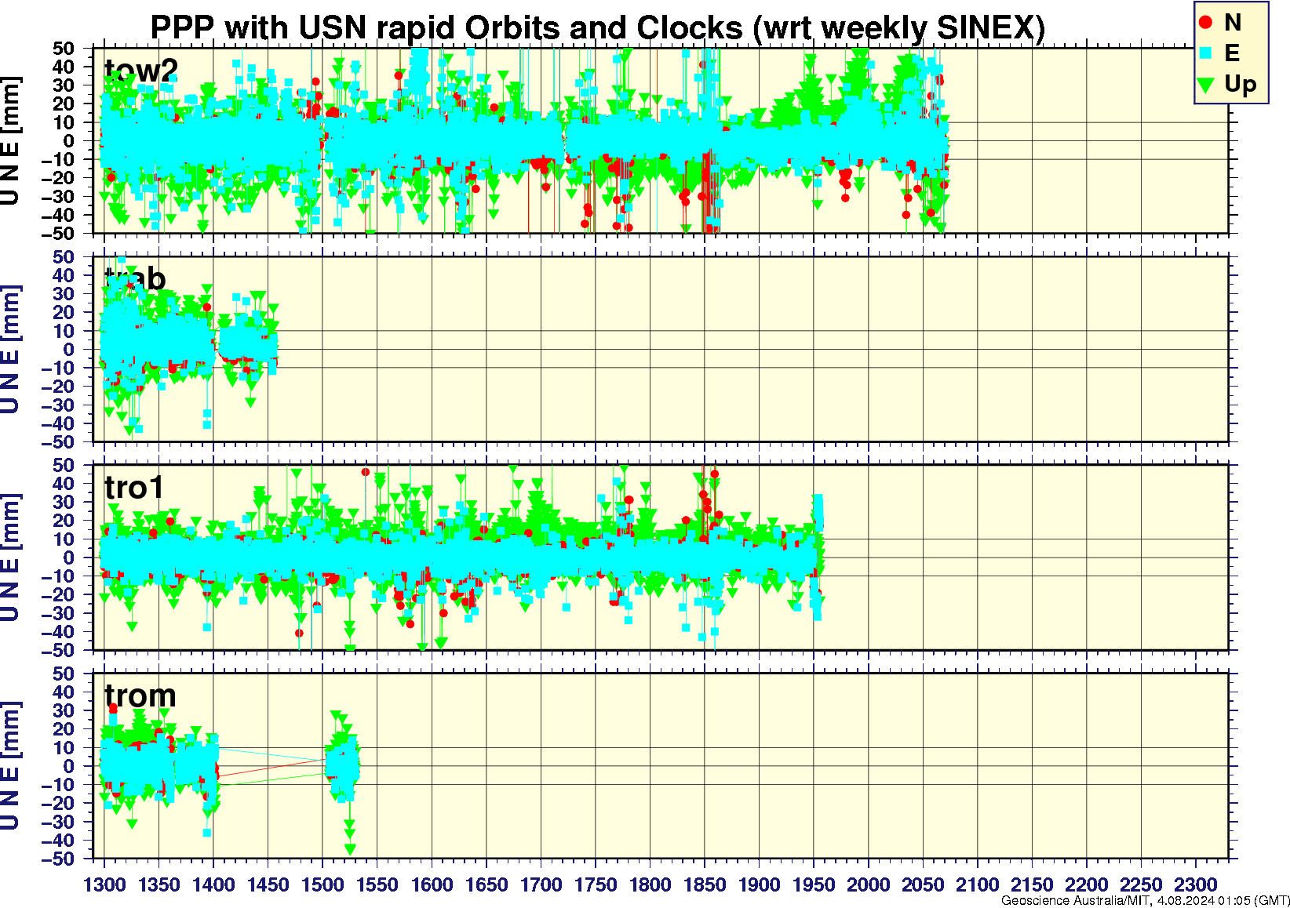Click the '50' y-axis tick of the tro1 panel
1290x908 pixels.
click(64, 466)
